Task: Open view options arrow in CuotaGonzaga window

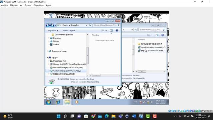Action: tap(106, 30)
